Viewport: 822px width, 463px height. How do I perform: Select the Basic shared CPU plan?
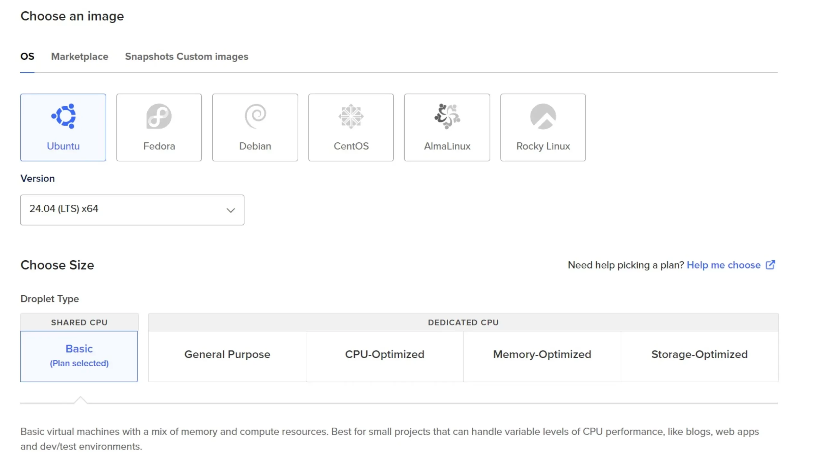(79, 356)
